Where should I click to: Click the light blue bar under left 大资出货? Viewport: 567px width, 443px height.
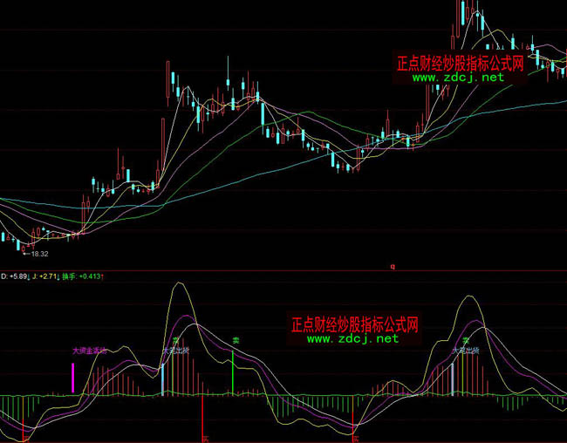coord(161,380)
